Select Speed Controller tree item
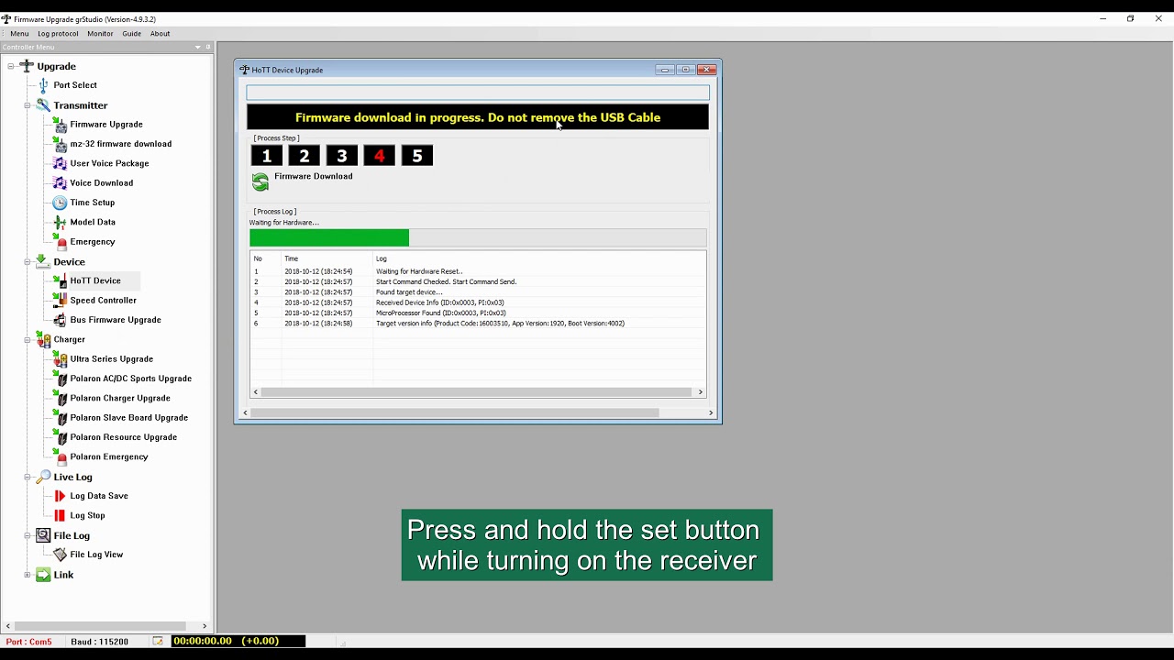1174x660 pixels. [104, 301]
